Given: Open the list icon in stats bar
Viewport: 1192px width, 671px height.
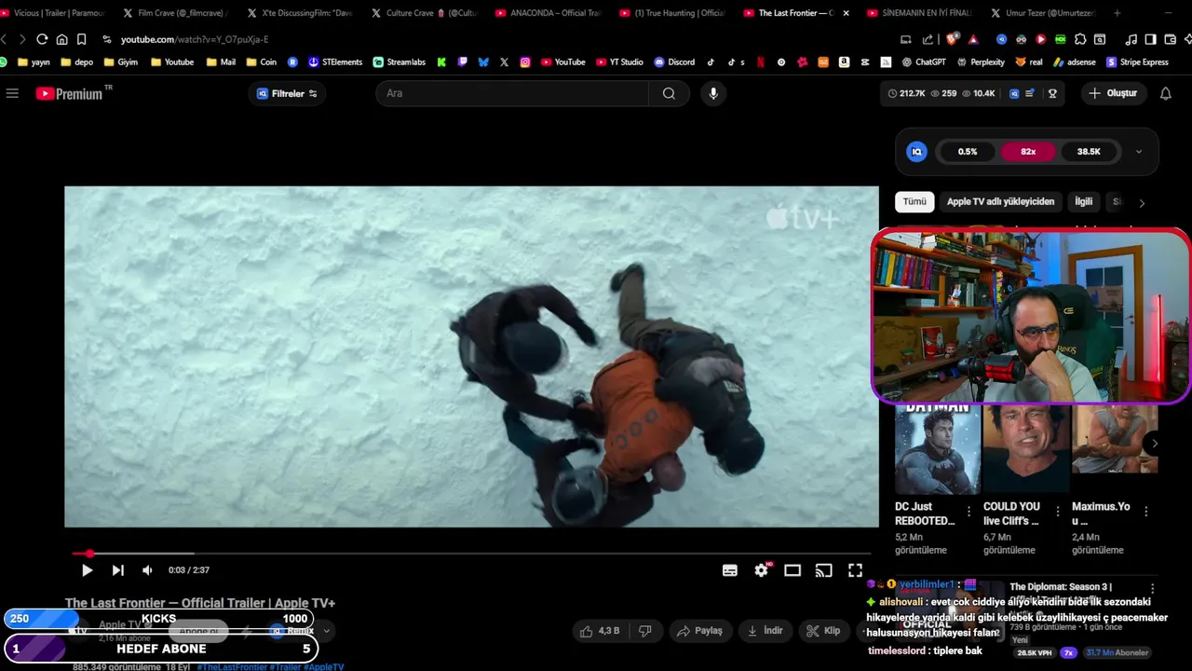Looking at the screenshot, I should (x=1031, y=93).
